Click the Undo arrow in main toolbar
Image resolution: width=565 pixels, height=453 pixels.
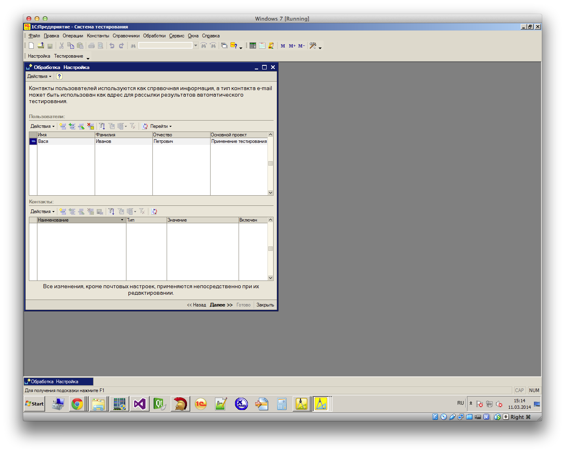click(x=112, y=46)
